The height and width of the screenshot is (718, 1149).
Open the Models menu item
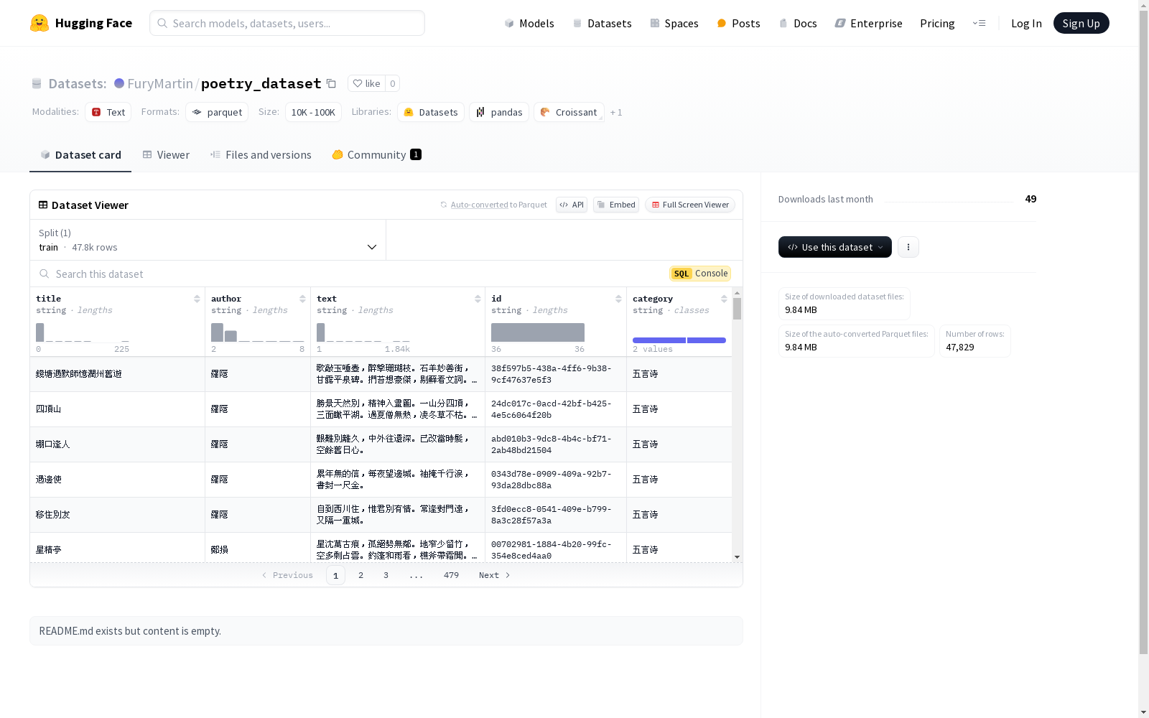point(529,23)
